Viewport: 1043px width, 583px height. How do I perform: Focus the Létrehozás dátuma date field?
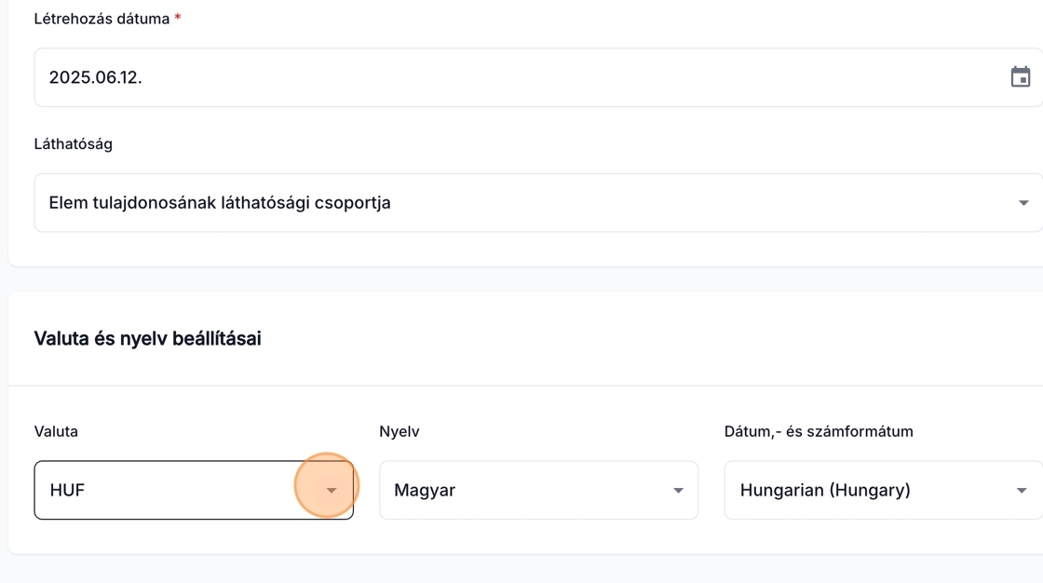click(521, 77)
